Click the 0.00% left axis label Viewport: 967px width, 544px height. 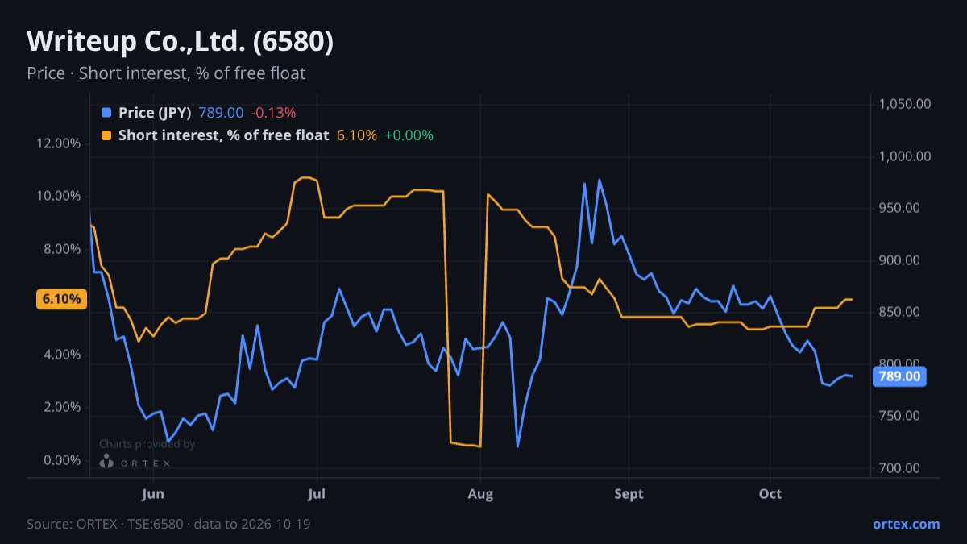61,460
